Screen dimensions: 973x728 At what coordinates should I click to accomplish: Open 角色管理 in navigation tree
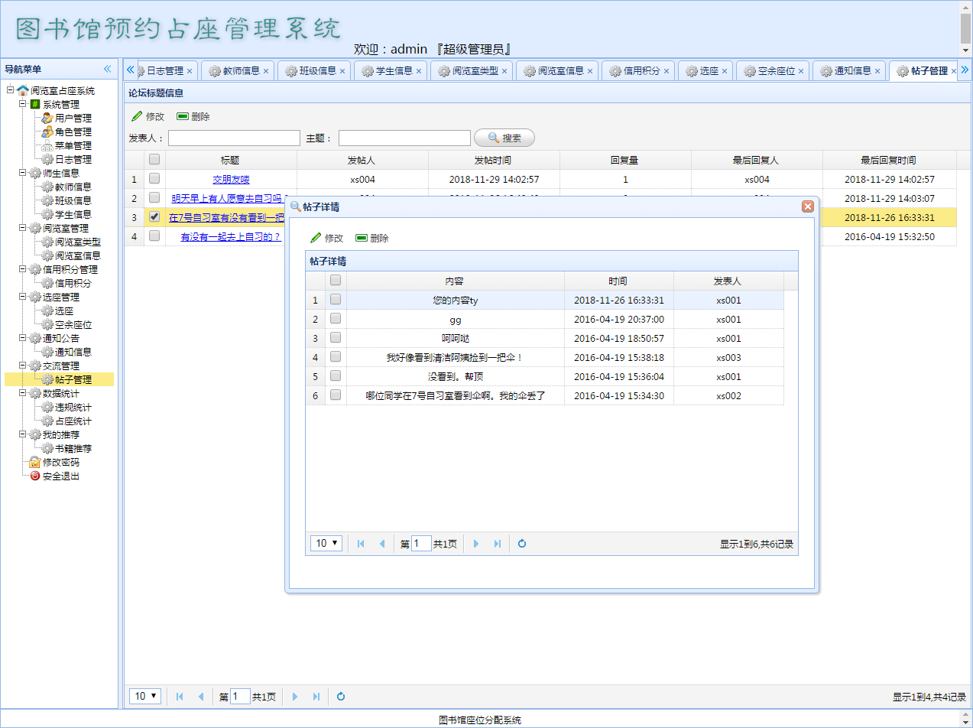point(73,132)
